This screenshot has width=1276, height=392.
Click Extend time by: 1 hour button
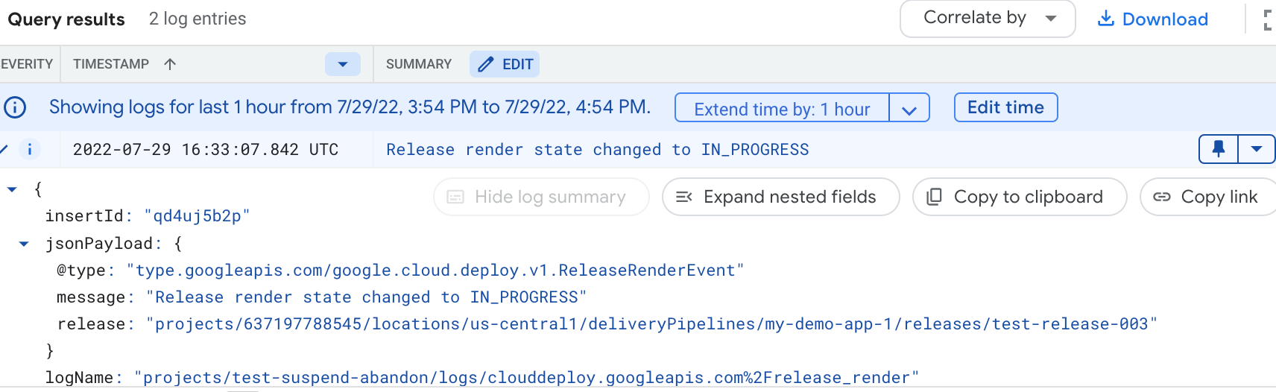[x=782, y=109]
